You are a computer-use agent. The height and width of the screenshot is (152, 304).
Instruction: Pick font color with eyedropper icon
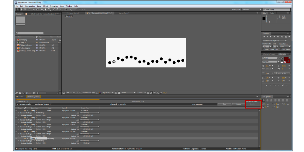282,58
